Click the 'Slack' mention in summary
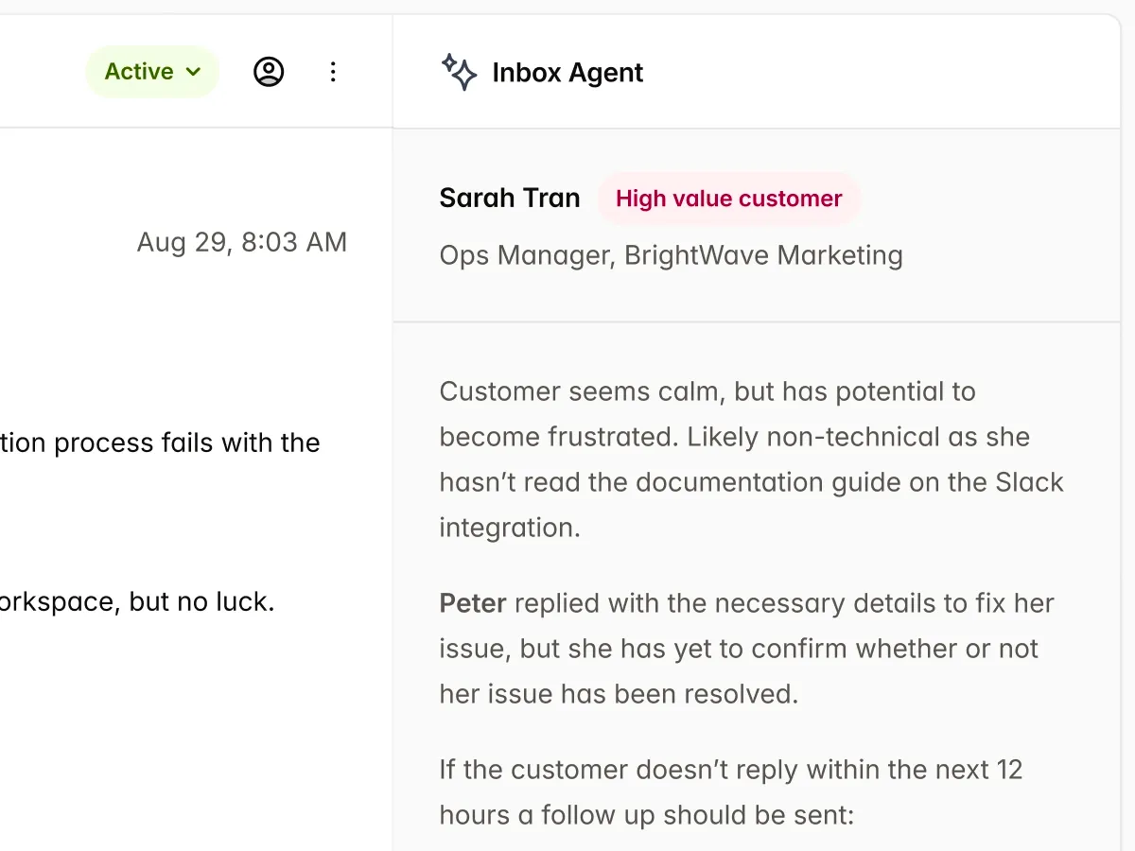 click(x=1029, y=482)
